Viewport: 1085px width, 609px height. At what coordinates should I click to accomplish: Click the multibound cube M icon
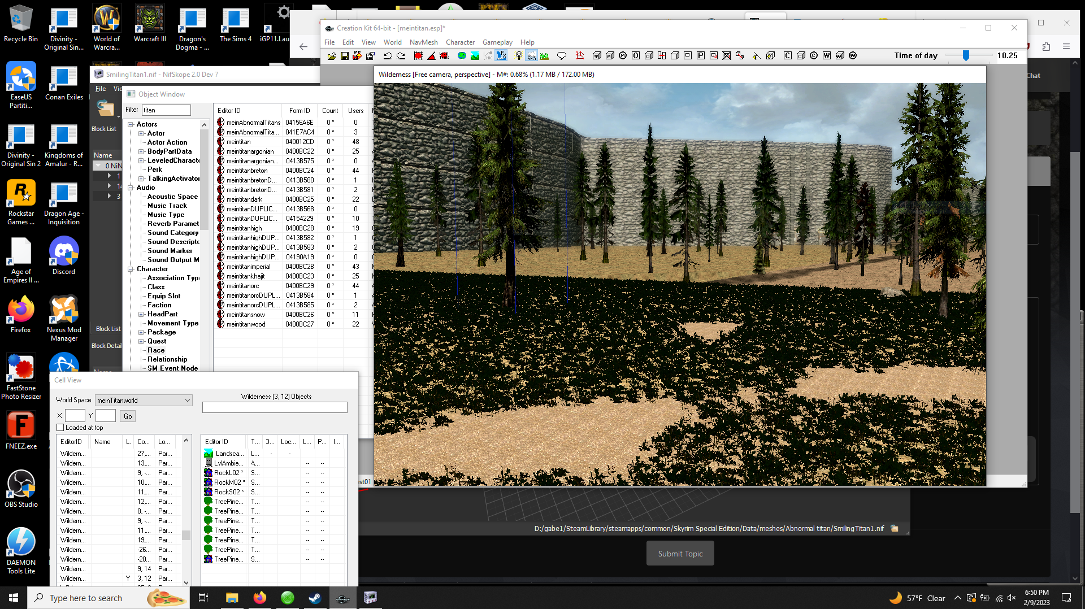coord(610,56)
